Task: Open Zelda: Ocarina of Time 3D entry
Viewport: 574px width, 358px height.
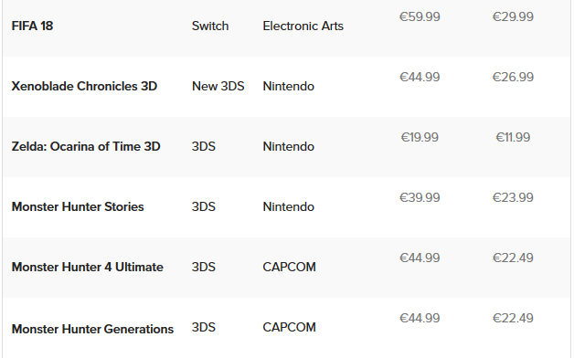Action: tap(86, 147)
